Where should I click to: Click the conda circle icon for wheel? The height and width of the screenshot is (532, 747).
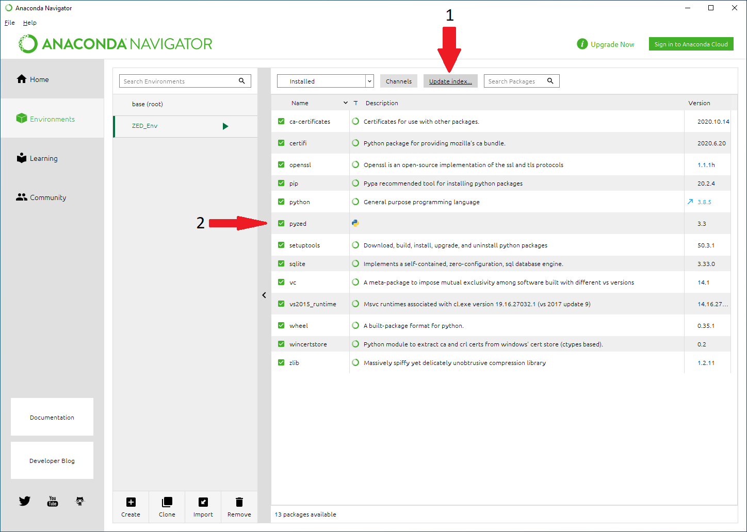click(x=355, y=326)
